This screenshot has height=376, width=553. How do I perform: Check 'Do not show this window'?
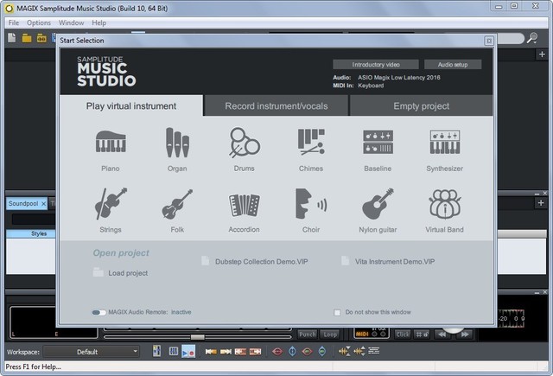pyautogui.click(x=338, y=312)
